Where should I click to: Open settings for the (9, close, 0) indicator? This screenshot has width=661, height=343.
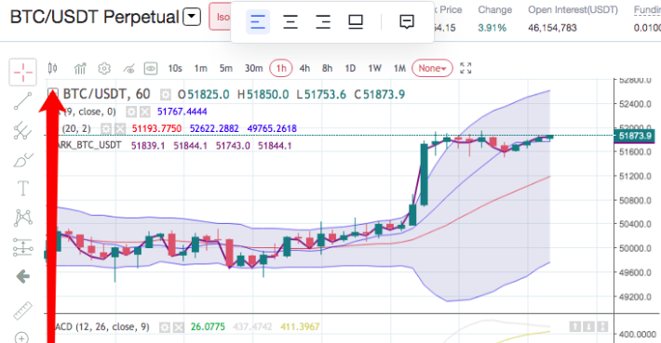click(131, 112)
